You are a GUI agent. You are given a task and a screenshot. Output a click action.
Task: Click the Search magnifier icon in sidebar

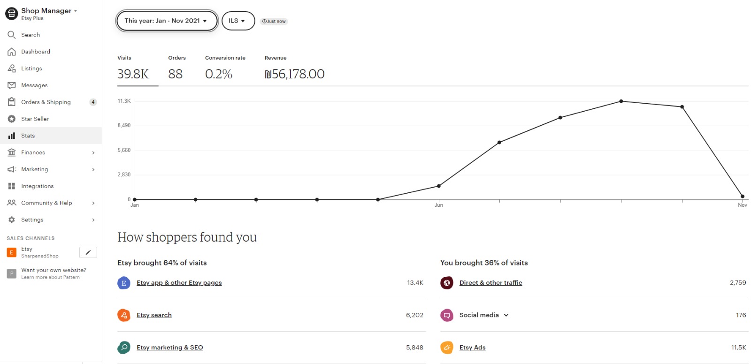point(12,35)
